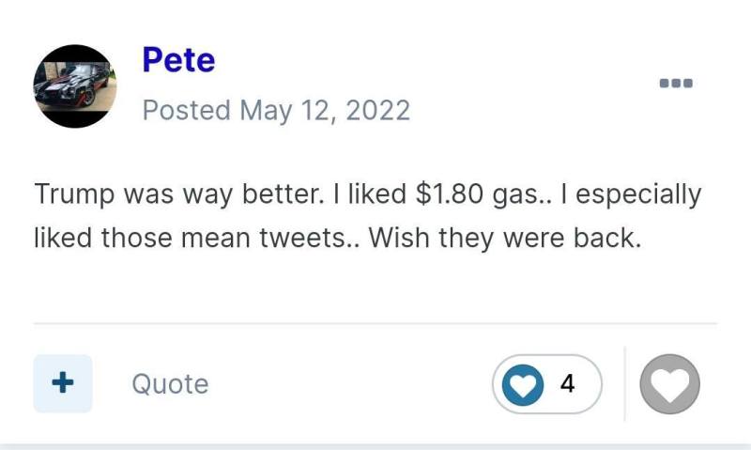The image size is (751, 450).
Task: Quote Pete's post
Action: (170, 384)
